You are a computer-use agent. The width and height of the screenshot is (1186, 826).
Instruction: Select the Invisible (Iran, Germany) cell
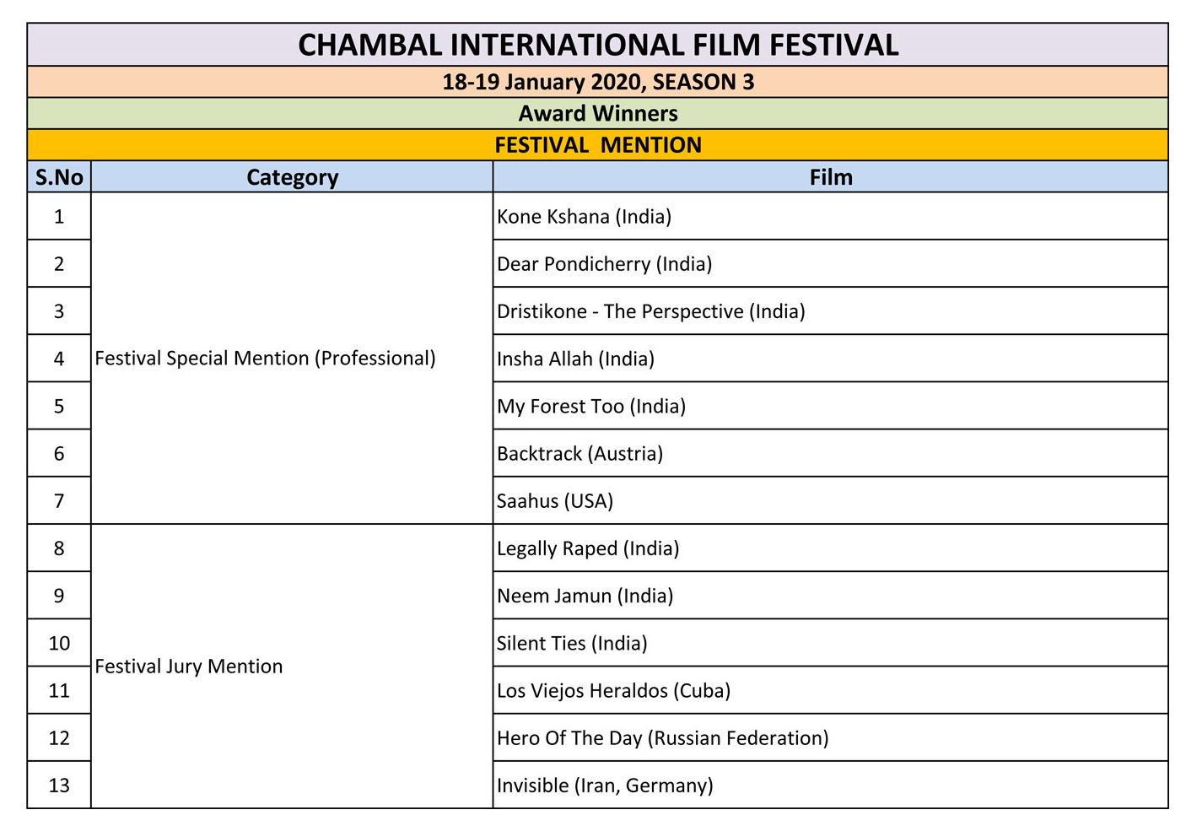(831, 785)
